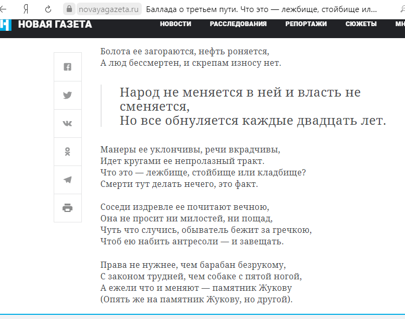Open Yandex home button
This screenshot has width=405, height=319.
point(26,9)
